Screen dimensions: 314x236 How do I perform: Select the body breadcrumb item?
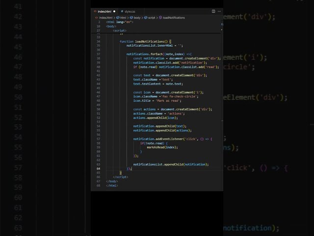point(135,18)
